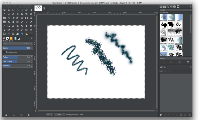Select the Bucket Fill tool
The height and width of the screenshot is (120, 213).
click(13, 22)
